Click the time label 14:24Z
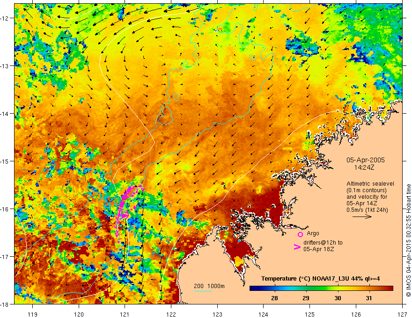 [x=364, y=167]
